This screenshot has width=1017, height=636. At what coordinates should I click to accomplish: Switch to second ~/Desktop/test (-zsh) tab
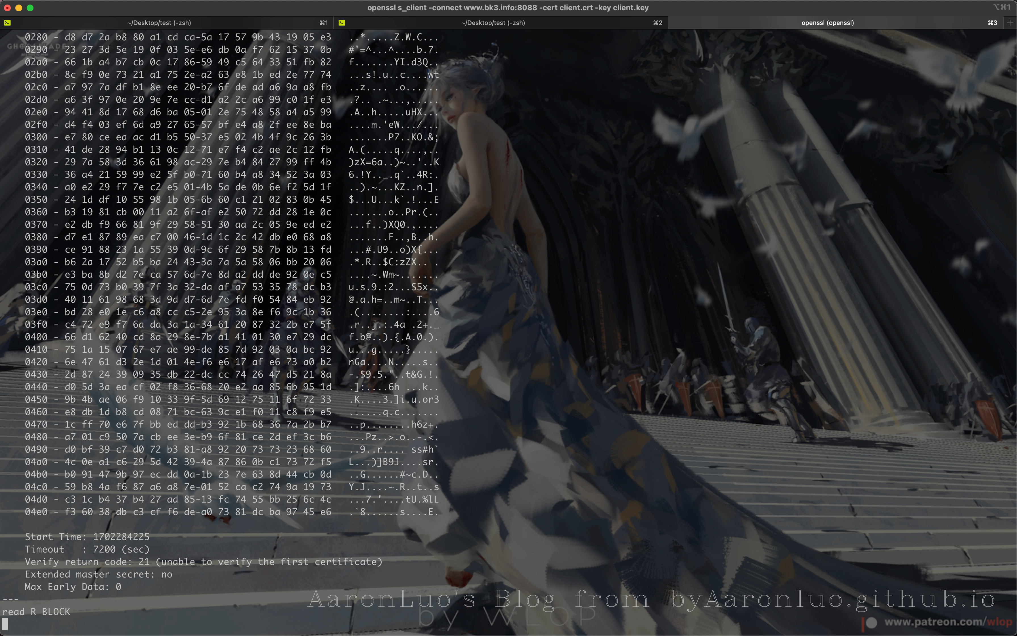[493, 23]
